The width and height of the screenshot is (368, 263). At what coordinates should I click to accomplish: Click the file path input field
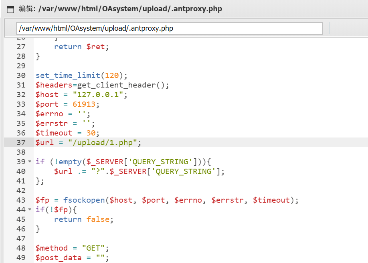[x=169, y=28]
